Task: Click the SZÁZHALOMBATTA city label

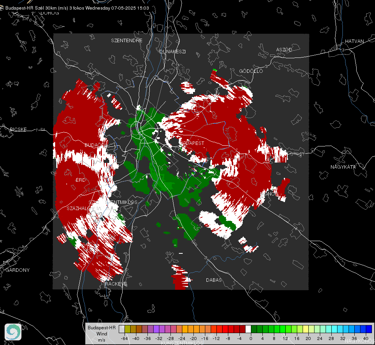Action: (88, 208)
